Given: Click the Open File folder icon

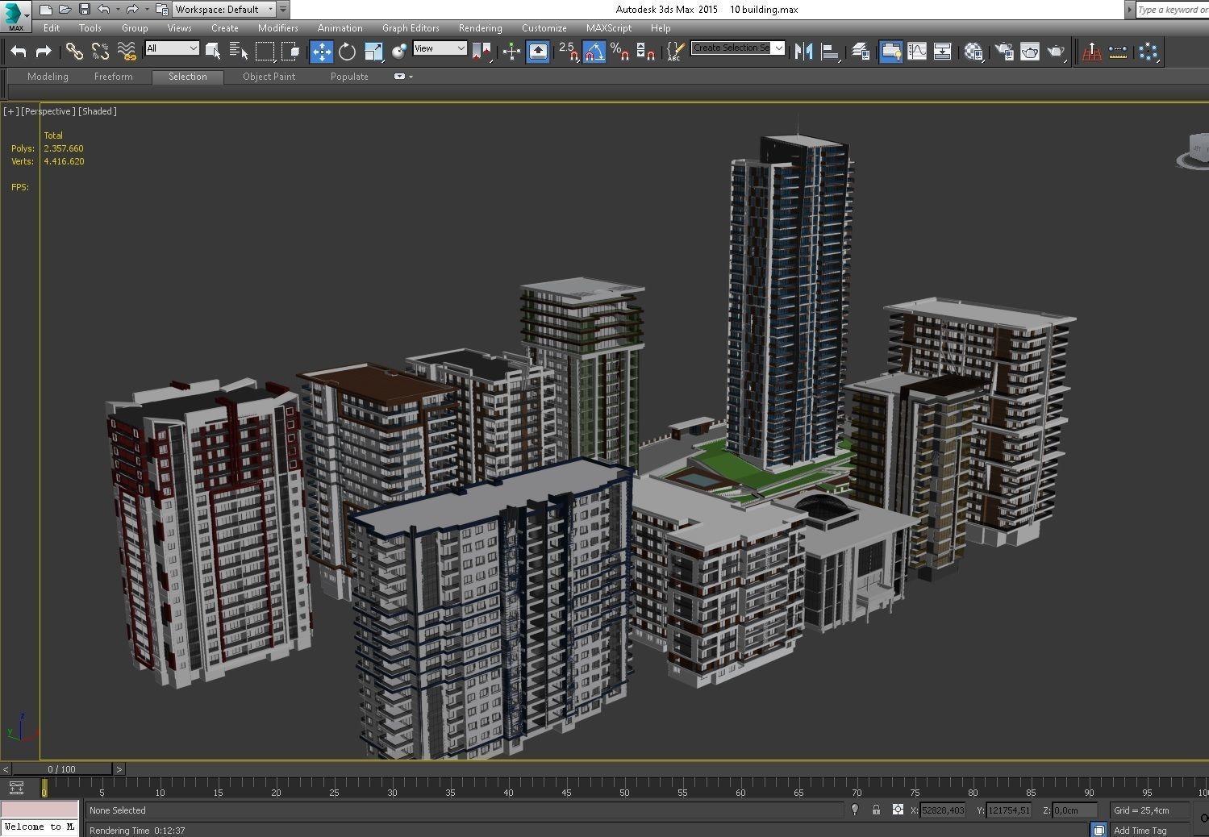Looking at the screenshot, I should click(x=65, y=10).
